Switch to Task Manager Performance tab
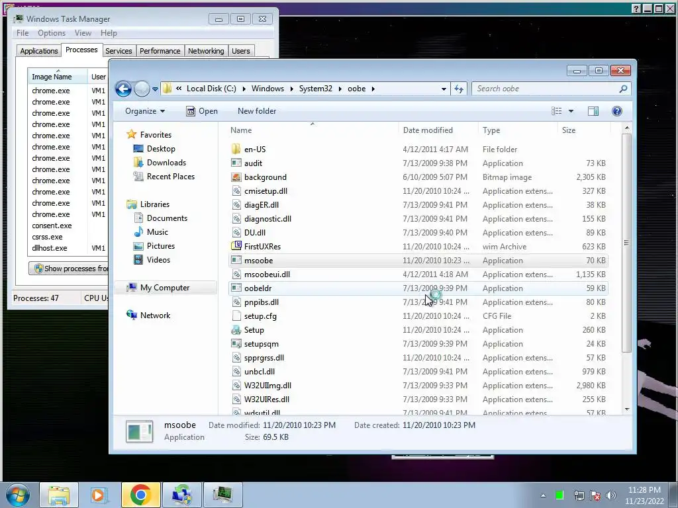 click(160, 51)
